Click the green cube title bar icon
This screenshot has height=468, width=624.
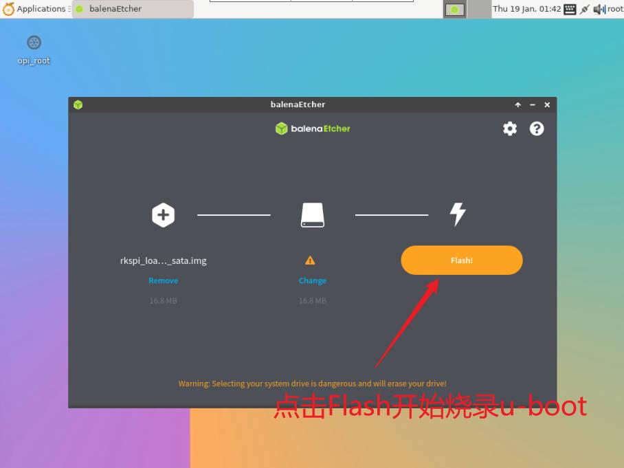(78, 104)
